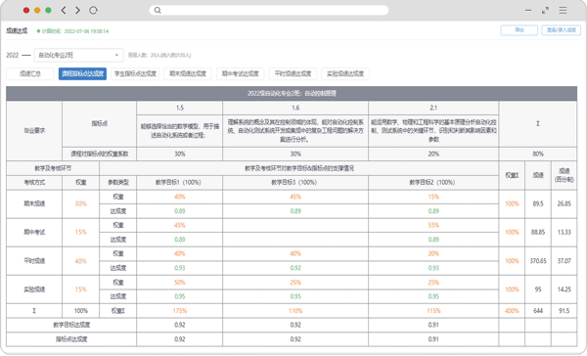
Task: Click the green timestamp 2022-07-06 19:08:14
Action: 86,31
